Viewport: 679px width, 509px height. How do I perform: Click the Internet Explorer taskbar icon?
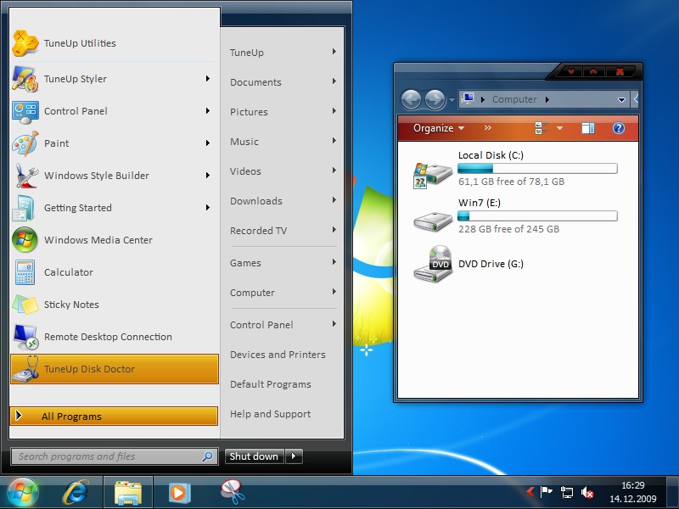tap(77, 492)
